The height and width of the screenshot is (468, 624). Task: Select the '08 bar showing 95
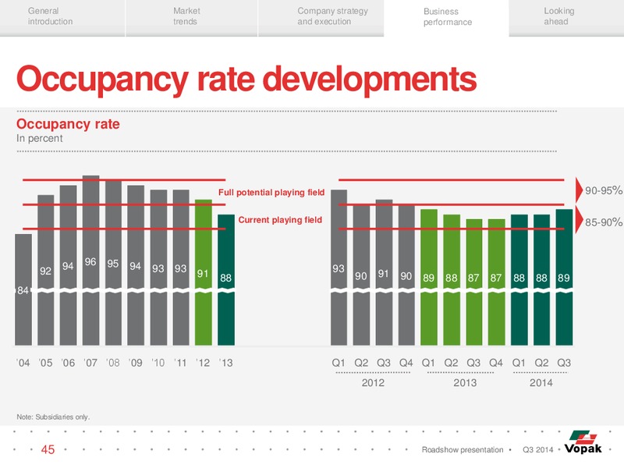(x=113, y=263)
